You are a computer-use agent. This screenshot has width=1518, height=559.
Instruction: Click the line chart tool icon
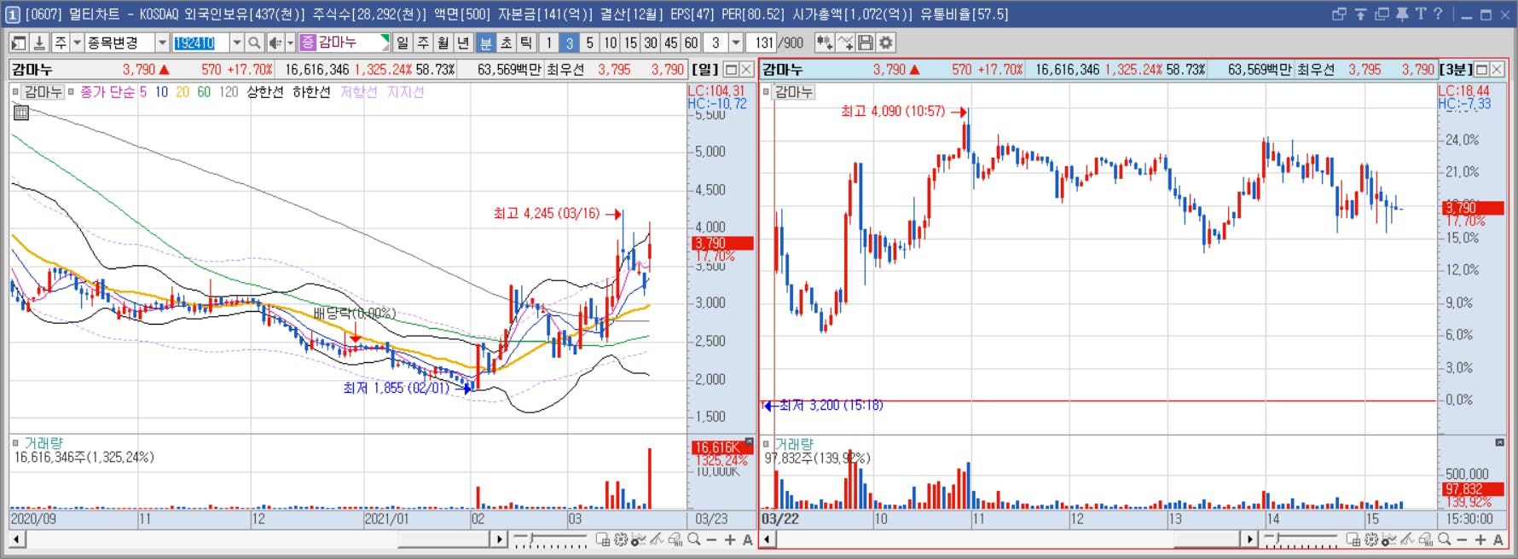click(x=845, y=43)
